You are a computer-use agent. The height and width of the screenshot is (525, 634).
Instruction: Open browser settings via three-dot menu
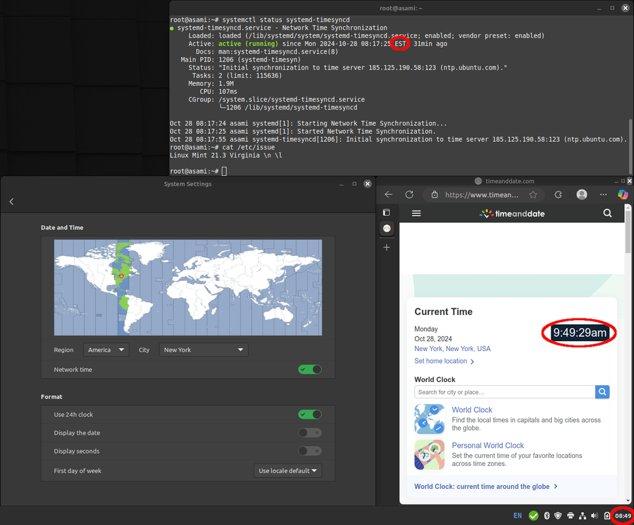pos(602,194)
